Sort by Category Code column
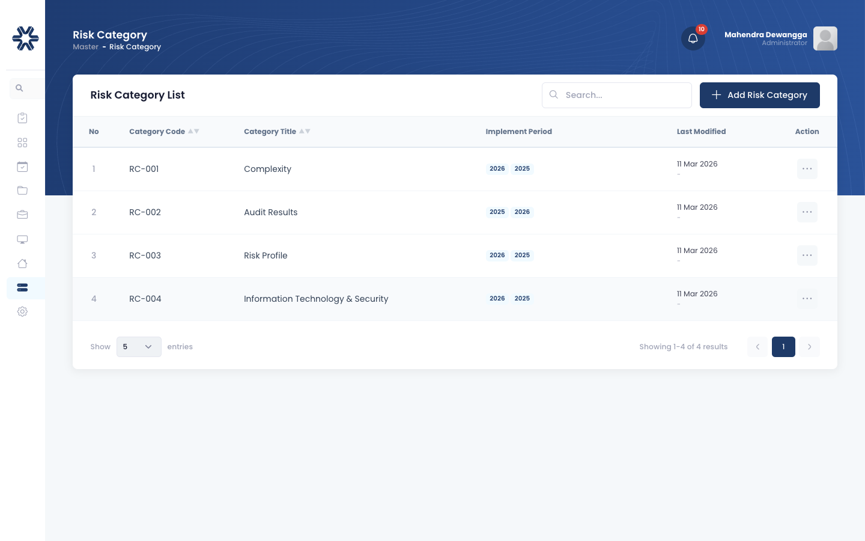This screenshot has width=865, height=541. pos(164,132)
